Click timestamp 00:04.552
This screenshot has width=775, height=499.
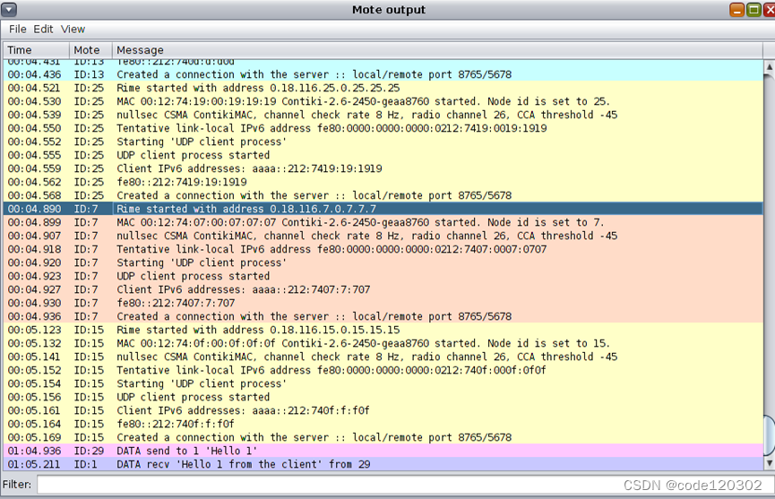[x=35, y=142]
